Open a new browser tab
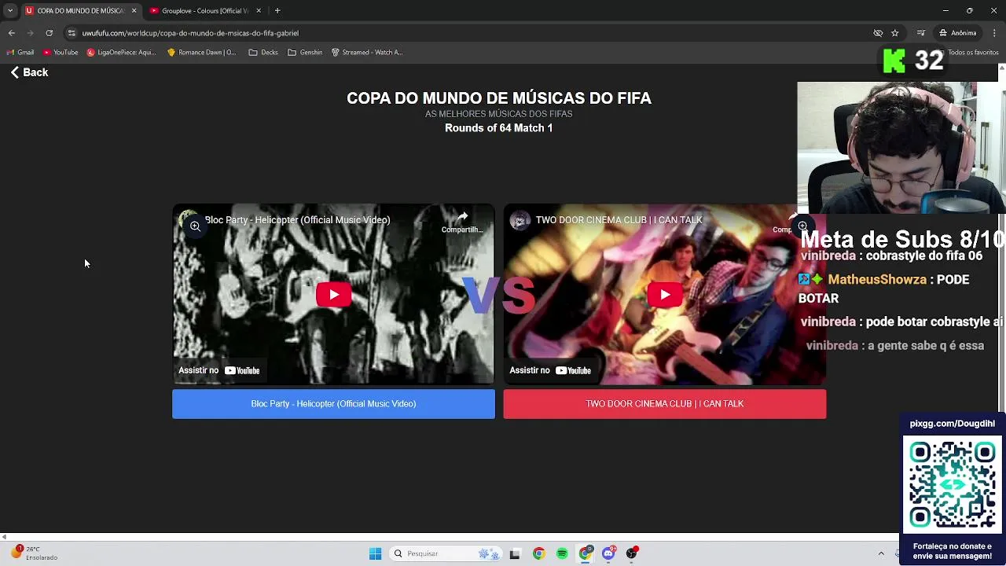1006x566 pixels. 277,11
